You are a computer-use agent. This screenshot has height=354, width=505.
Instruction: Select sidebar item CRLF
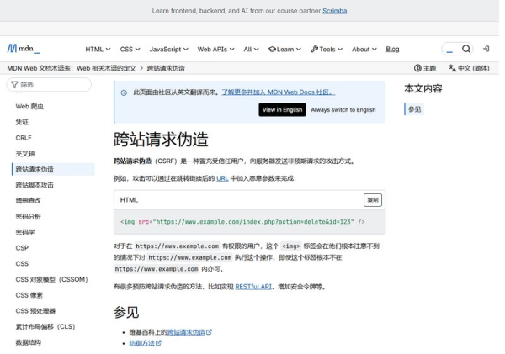pyautogui.click(x=24, y=138)
